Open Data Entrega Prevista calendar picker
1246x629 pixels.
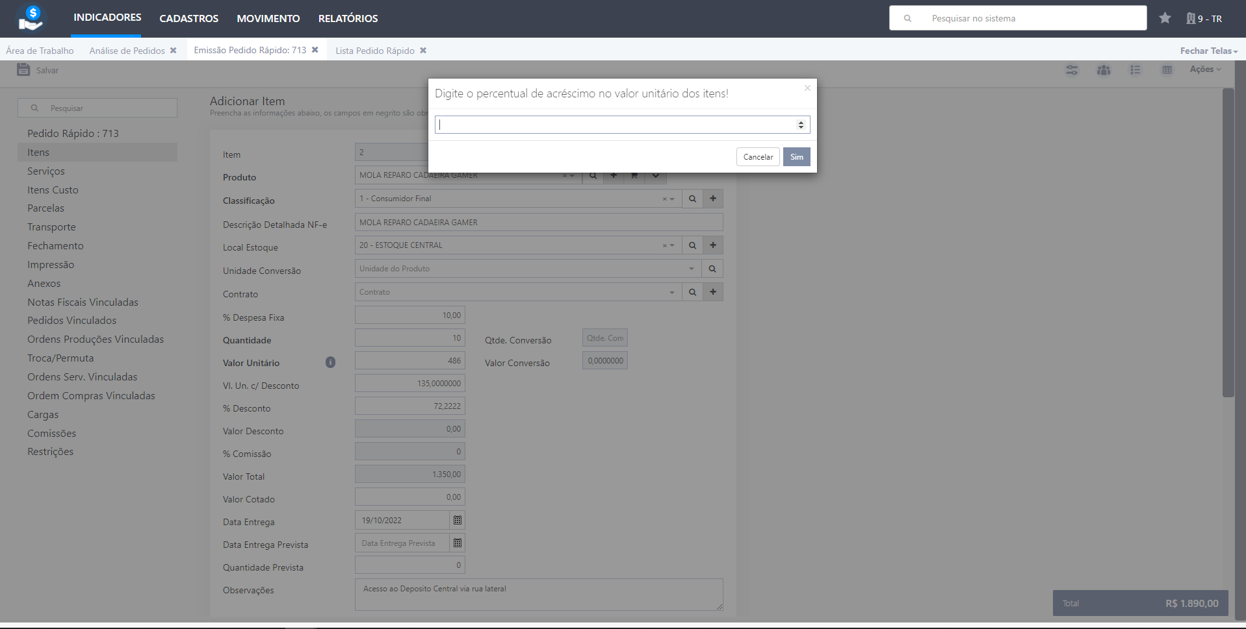458,543
